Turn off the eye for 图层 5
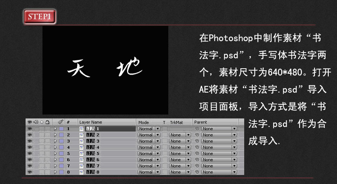 point(29,153)
